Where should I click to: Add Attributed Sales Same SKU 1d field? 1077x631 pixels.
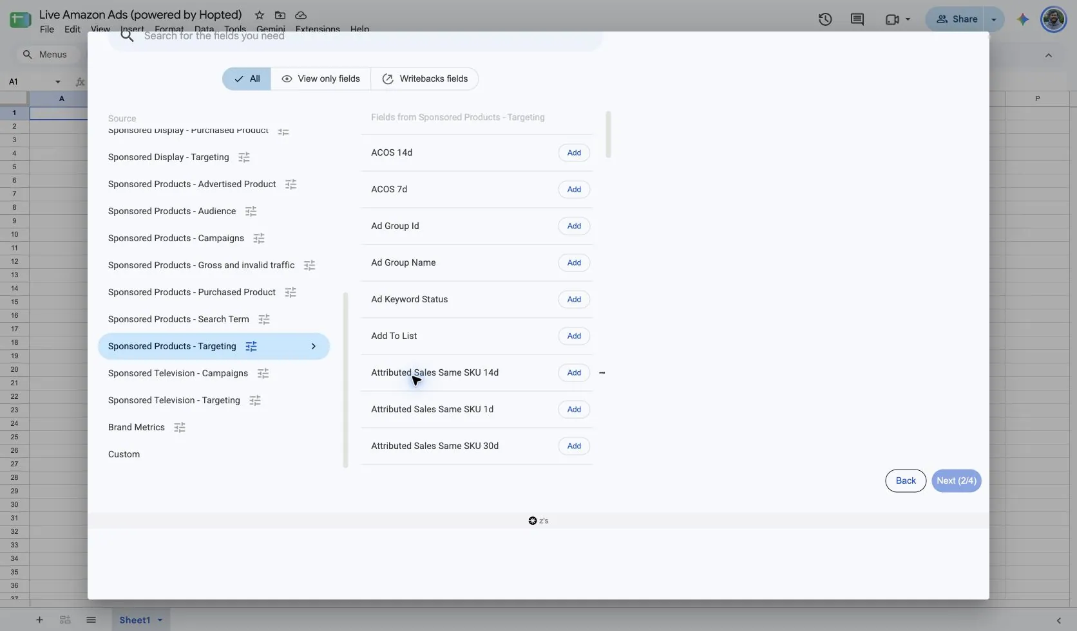pyautogui.click(x=574, y=409)
